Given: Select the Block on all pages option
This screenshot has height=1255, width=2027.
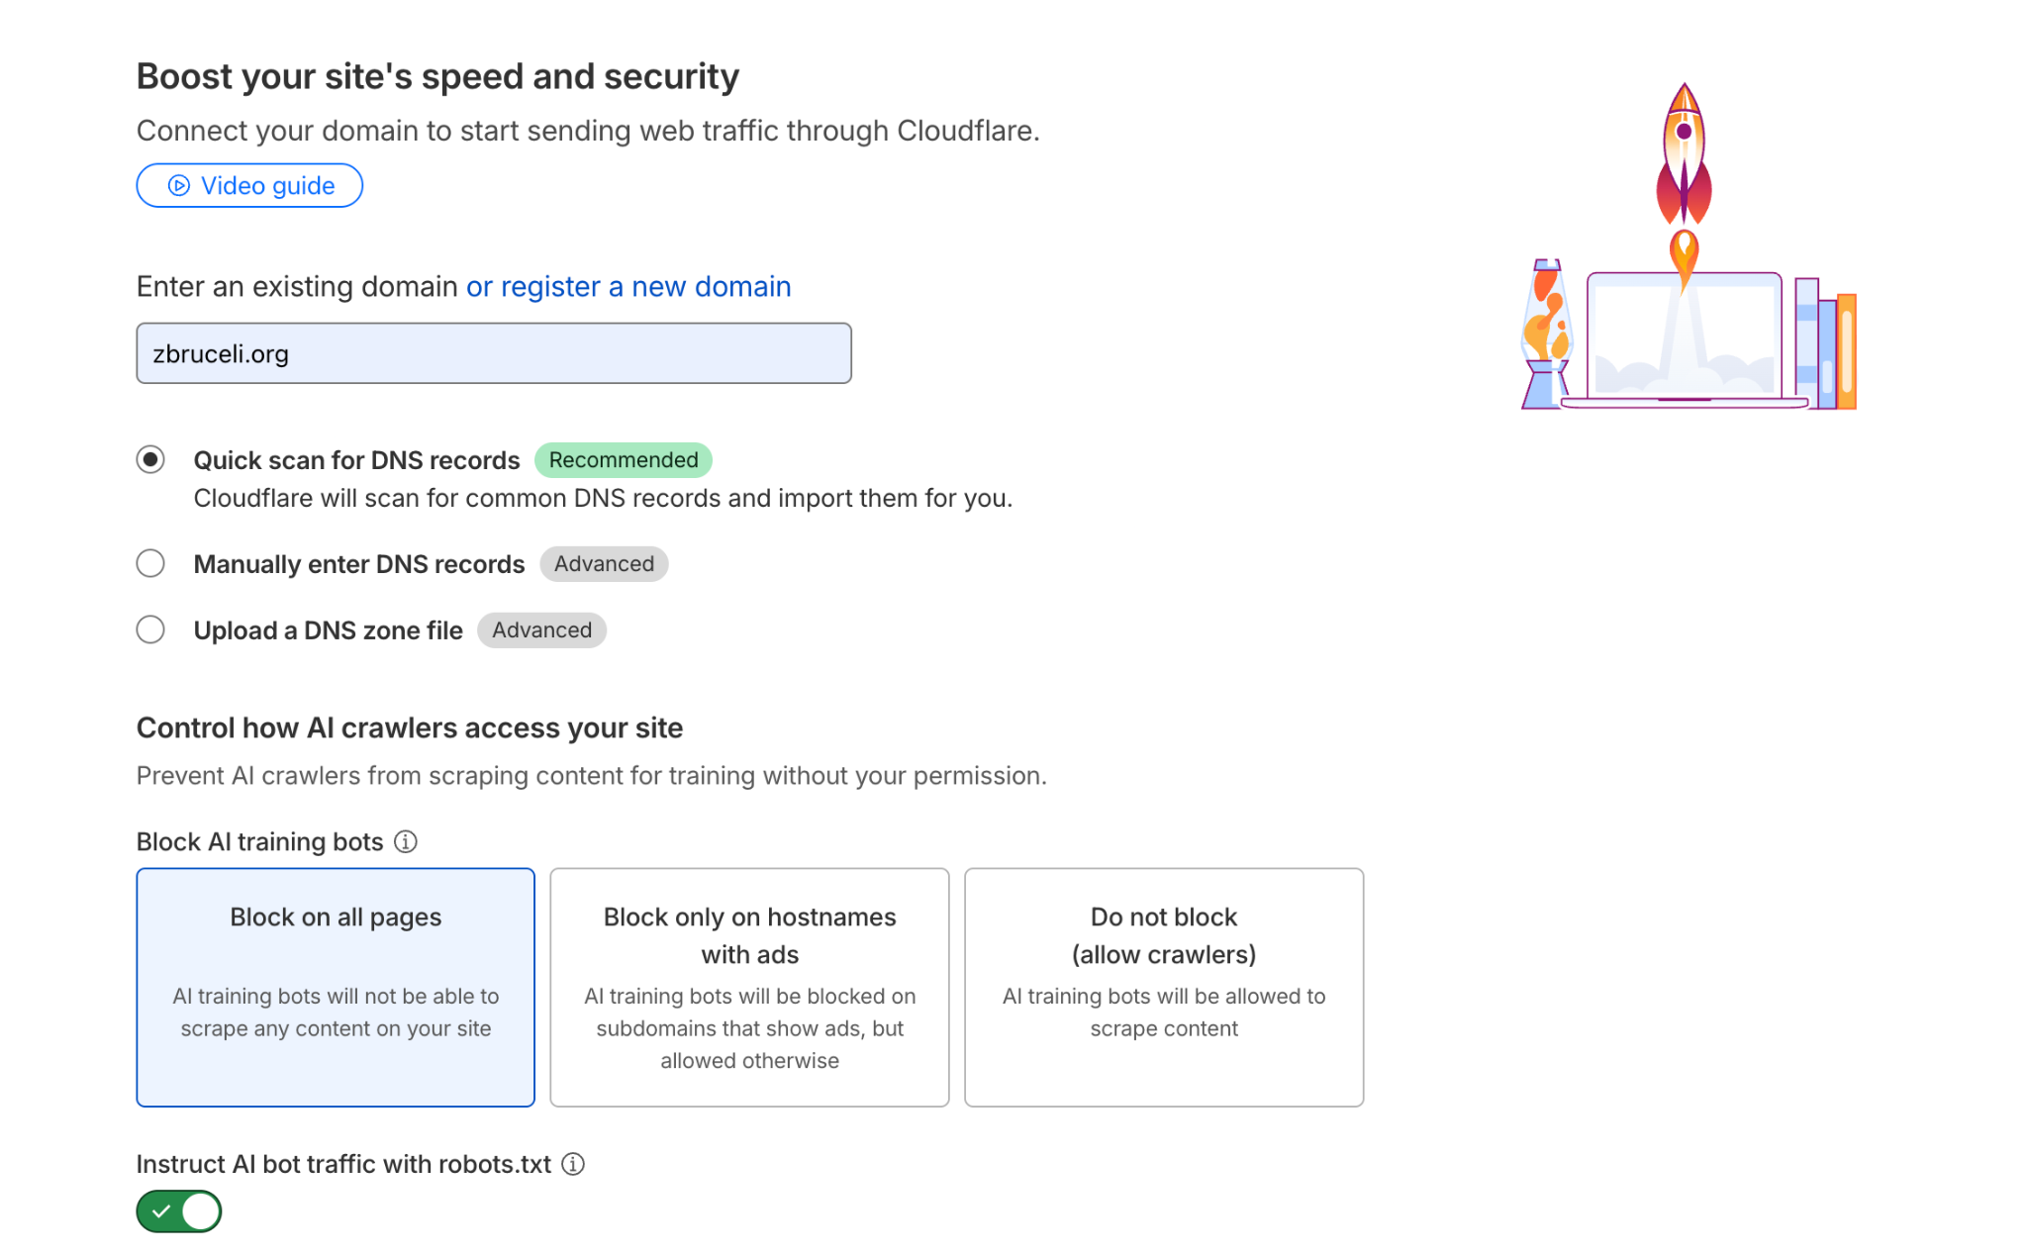Looking at the screenshot, I should tap(335, 987).
